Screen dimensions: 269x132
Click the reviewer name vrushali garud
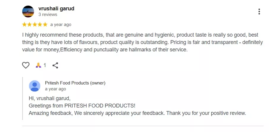(56, 9)
